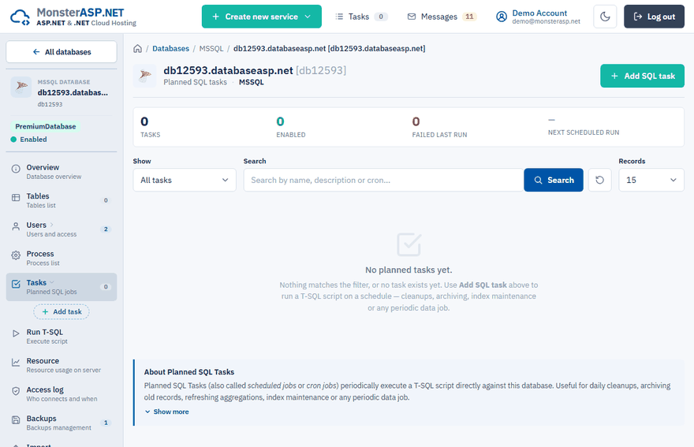The height and width of the screenshot is (447, 694).
Task: Focus the task search input field
Action: (384, 180)
